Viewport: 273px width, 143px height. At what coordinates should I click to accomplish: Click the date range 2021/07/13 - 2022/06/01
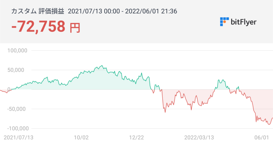coord(123,11)
